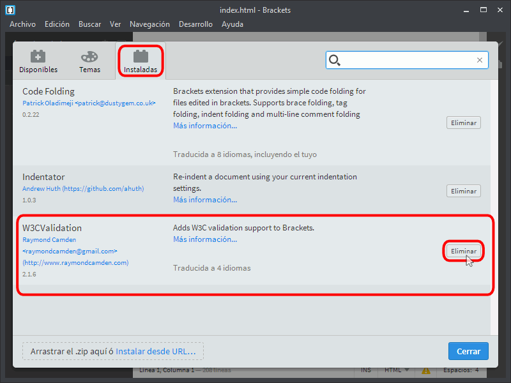The image size is (511, 383).
Task: Click the search magnifier icon
Action: (334, 60)
